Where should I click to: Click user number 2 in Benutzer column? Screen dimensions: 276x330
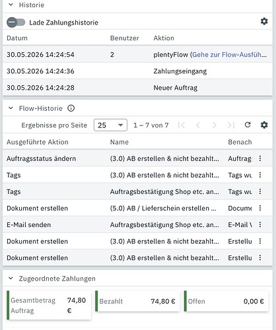pos(112,55)
